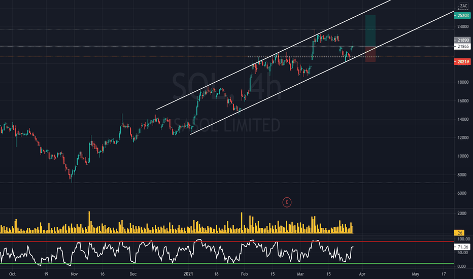This screenshot has height=279, width=473.
Task: Click the 100.00 level on oscillator axis
Action: click(464, 239)
